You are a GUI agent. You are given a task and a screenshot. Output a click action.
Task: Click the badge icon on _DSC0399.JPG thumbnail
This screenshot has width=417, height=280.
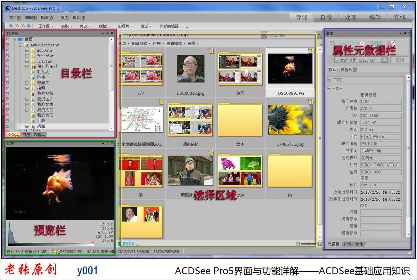pos(311,51)
